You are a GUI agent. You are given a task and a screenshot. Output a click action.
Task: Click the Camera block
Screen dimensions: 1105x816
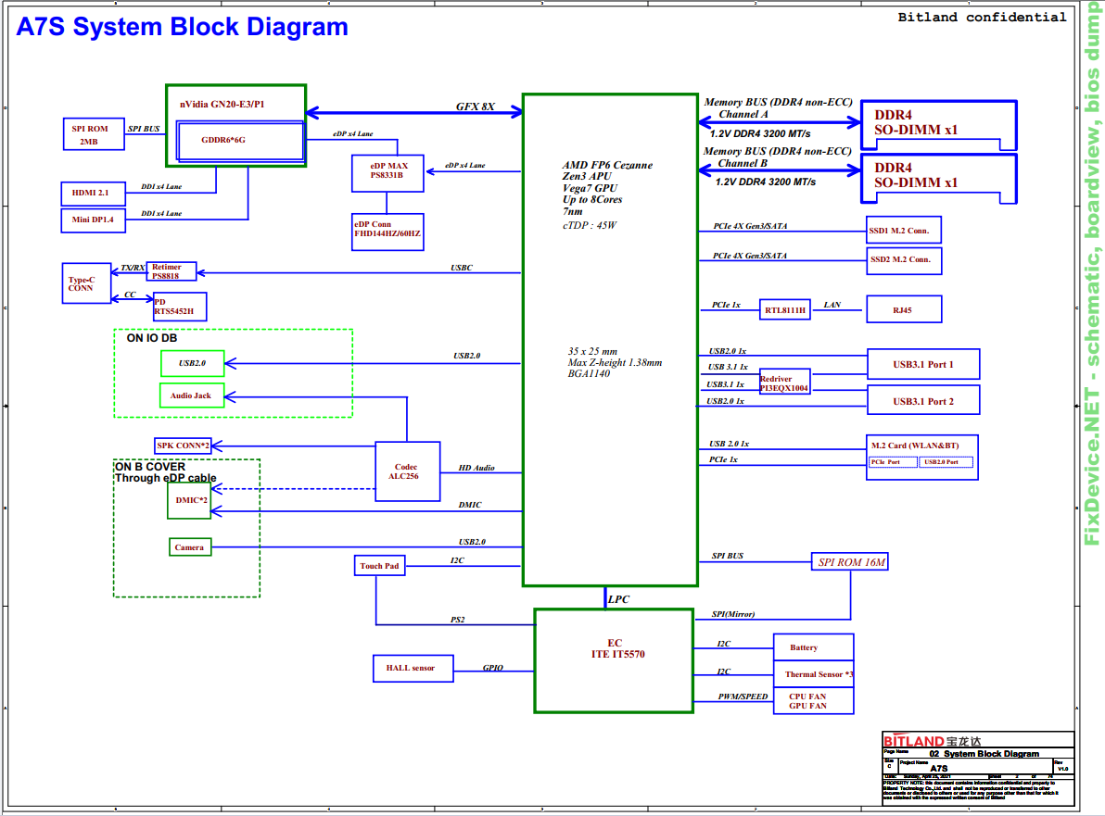pos(190,547)
